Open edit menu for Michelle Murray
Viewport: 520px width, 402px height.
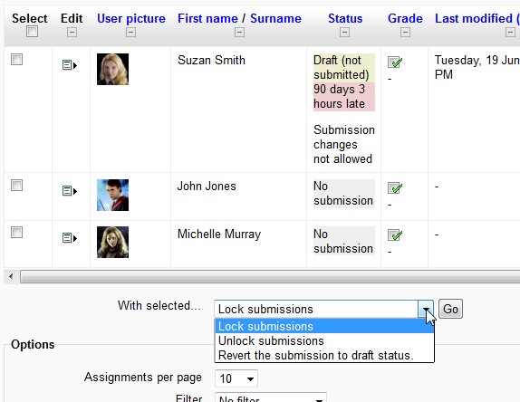[70, 238]
